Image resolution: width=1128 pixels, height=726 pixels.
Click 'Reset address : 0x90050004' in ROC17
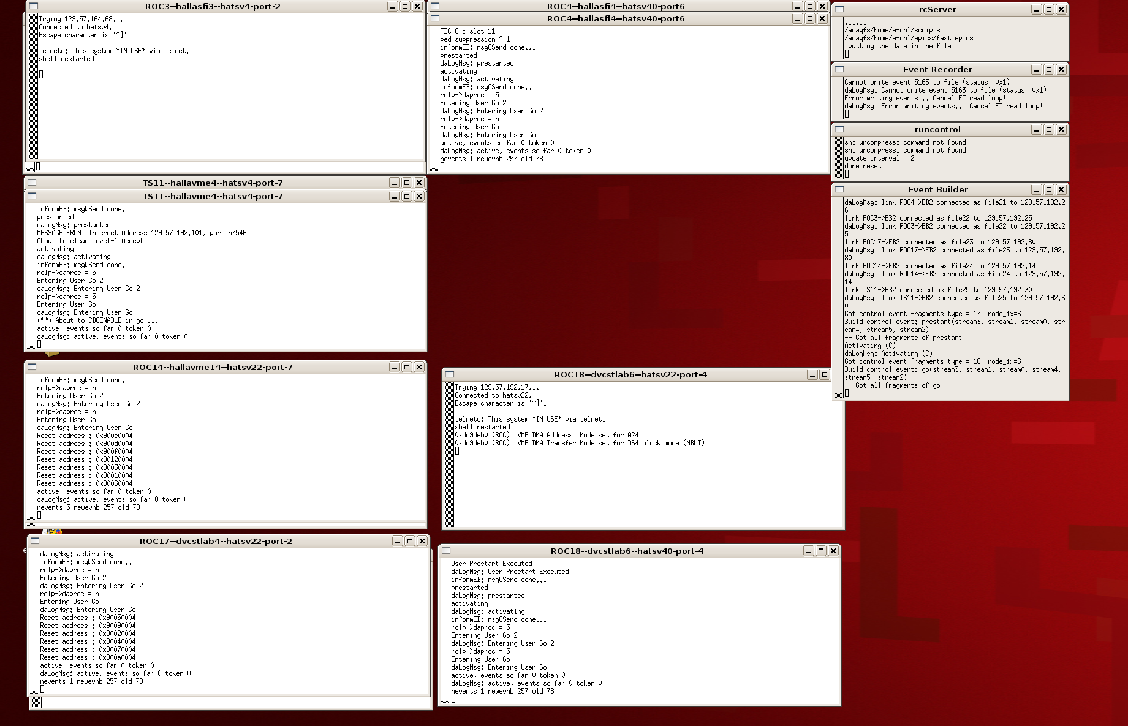point(88,618)
